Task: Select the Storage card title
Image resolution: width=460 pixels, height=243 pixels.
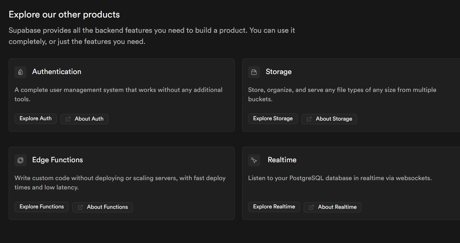Action: click(x=279, y=72)
